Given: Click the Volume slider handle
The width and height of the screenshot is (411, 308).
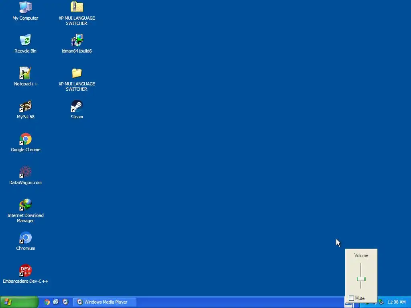Looking at the screenshot, I should pos(361,279).
